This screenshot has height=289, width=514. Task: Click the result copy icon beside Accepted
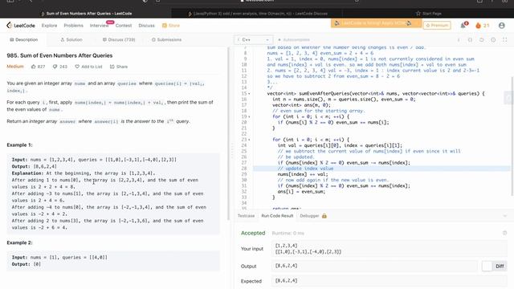[504, 233]
